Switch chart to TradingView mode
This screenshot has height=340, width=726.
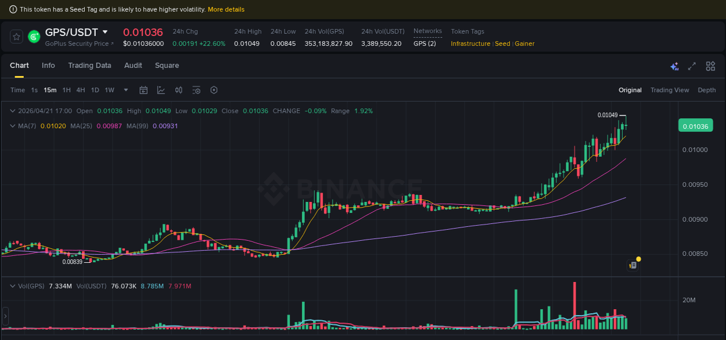(670, 90)
